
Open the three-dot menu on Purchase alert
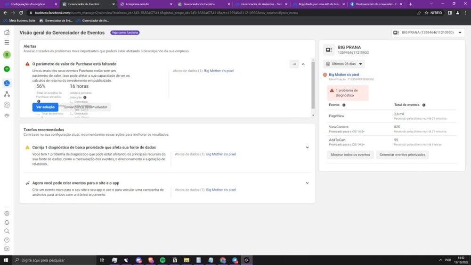[294, 64]
